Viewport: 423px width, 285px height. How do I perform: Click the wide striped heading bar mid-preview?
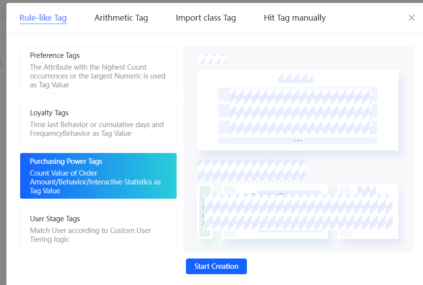[x=251, y=170]
